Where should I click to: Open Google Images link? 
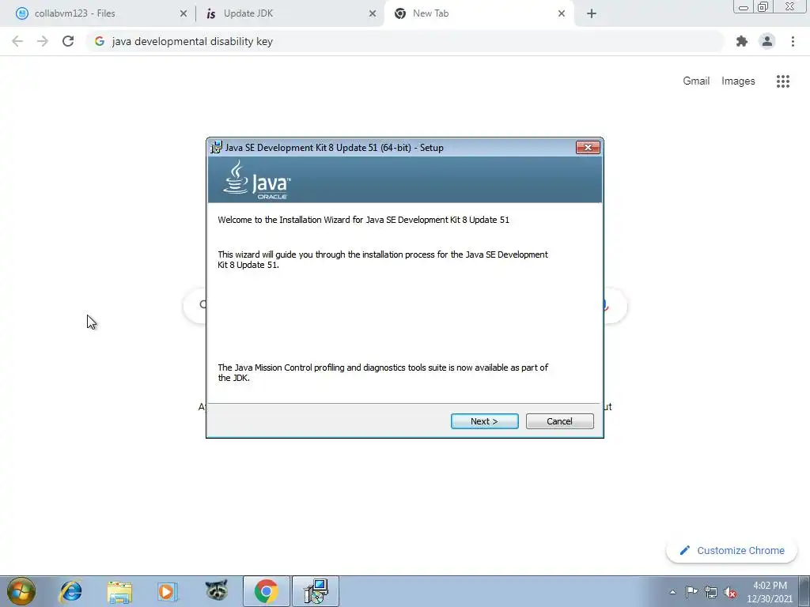(738, 81)
